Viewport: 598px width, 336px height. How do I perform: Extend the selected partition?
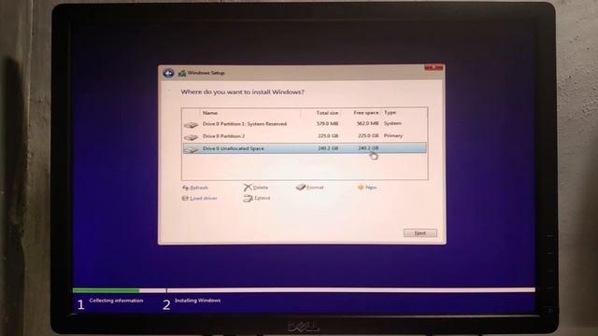pos(257,198)
